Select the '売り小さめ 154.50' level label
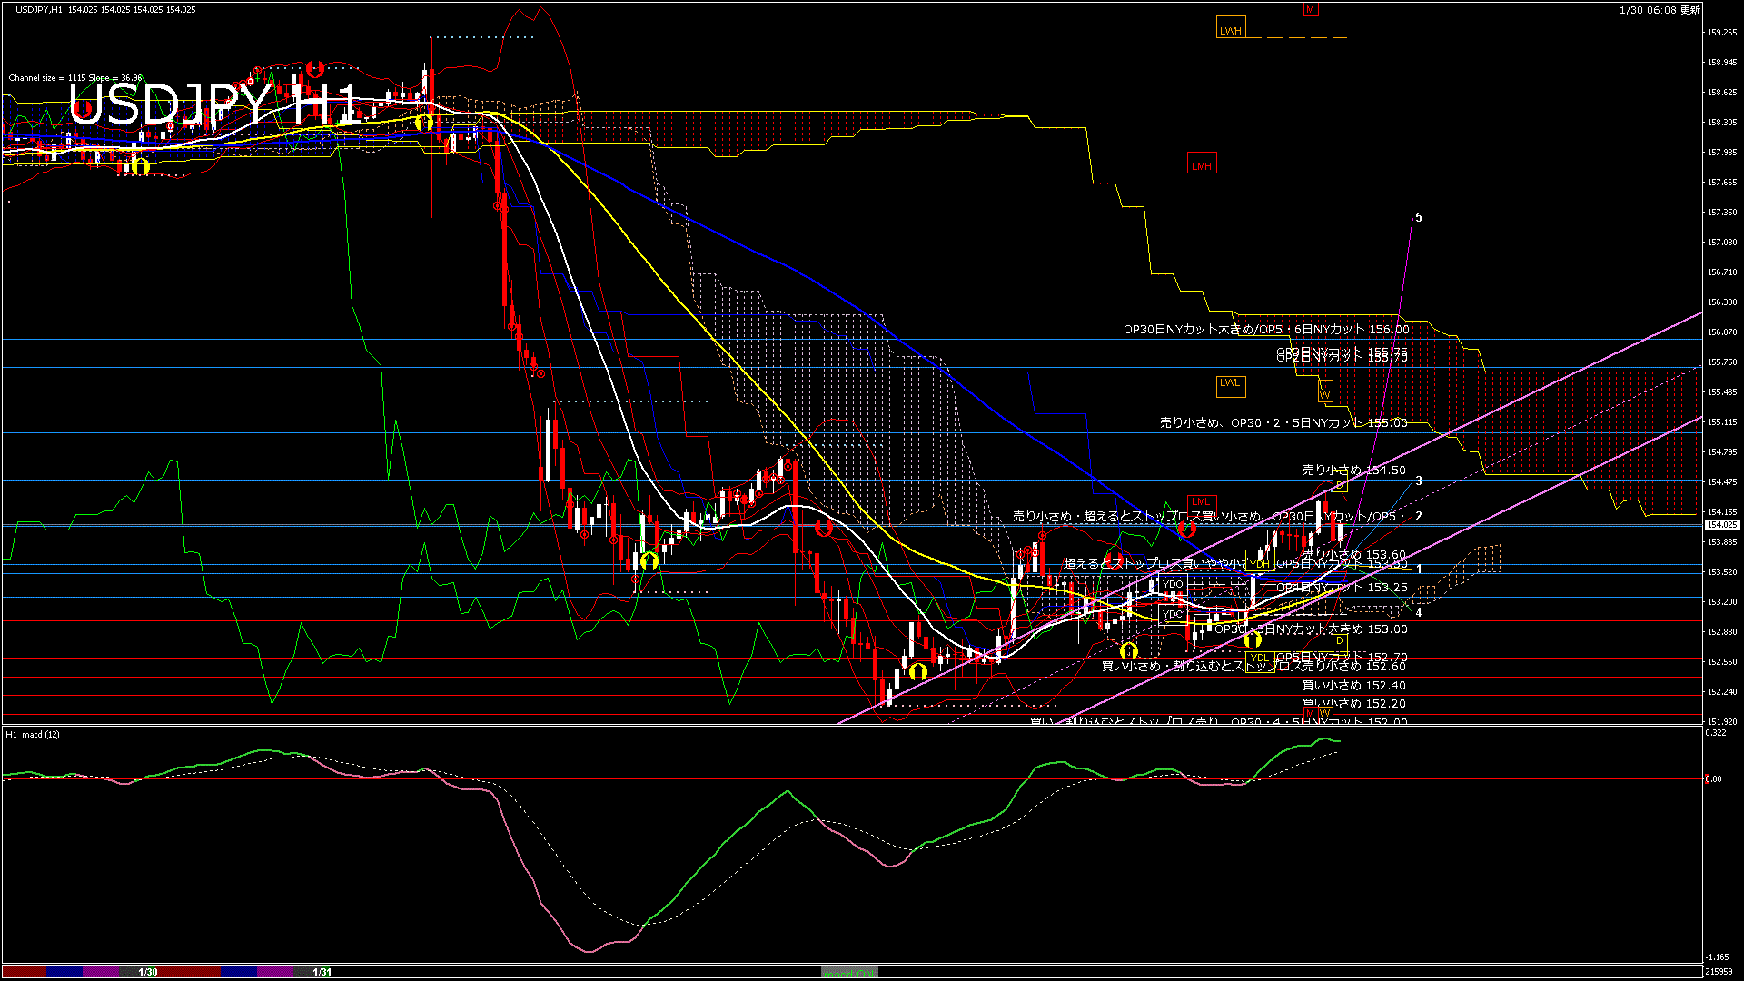Screen dimensions: 1744x981 1353,470
